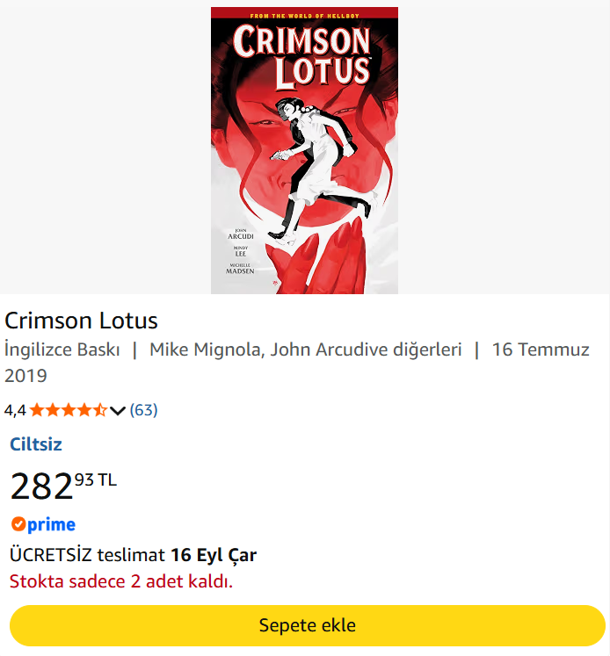Open the (63) customer reviews link

tap(143, 410)
